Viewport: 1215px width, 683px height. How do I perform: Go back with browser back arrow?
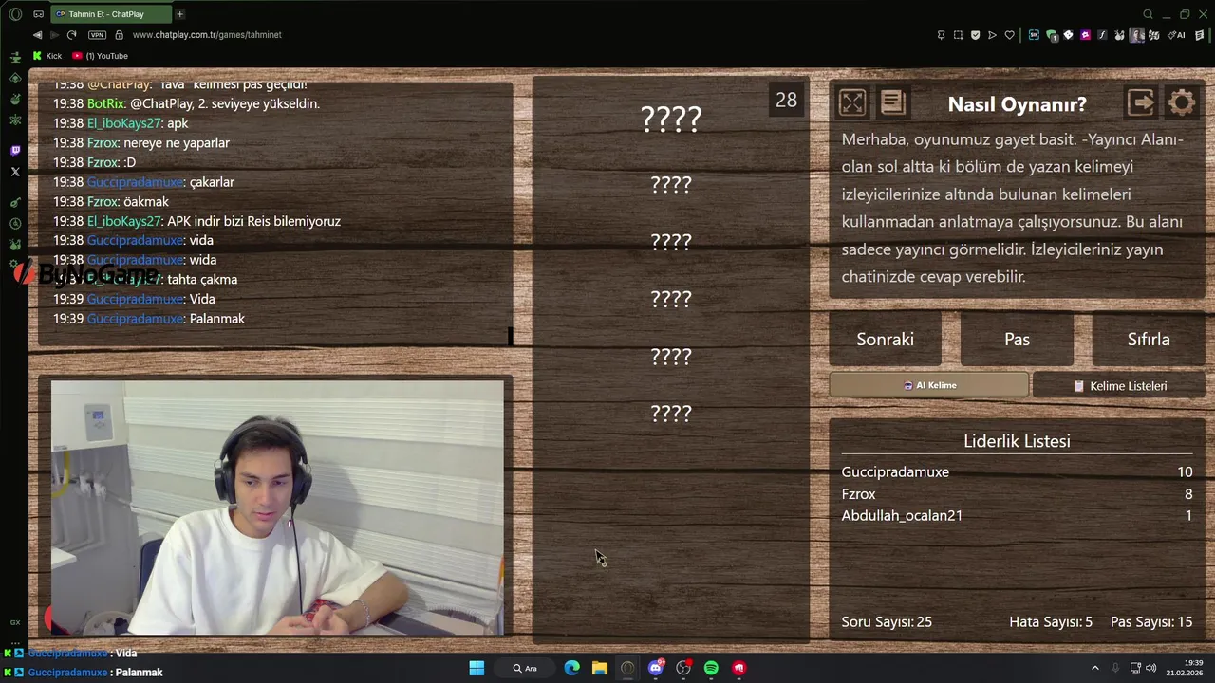(x=37, y=35)
